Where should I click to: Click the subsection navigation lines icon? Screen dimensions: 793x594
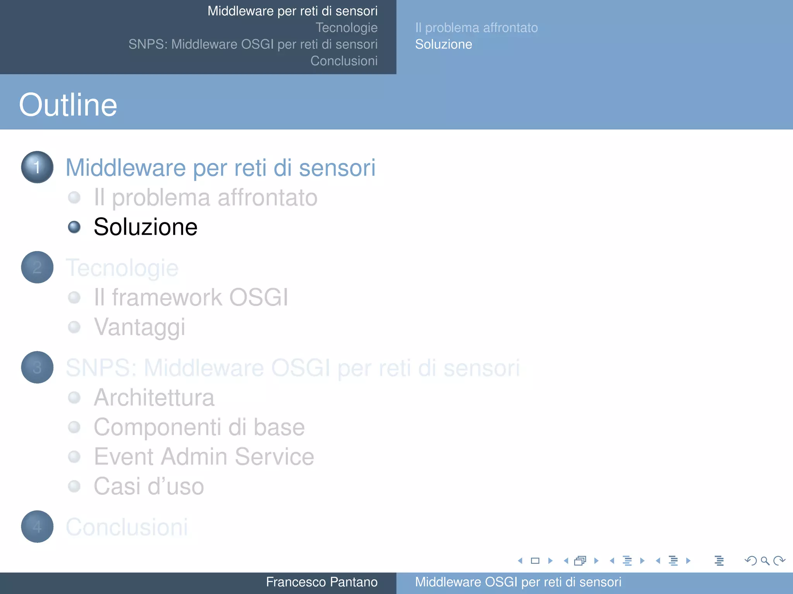627,561
